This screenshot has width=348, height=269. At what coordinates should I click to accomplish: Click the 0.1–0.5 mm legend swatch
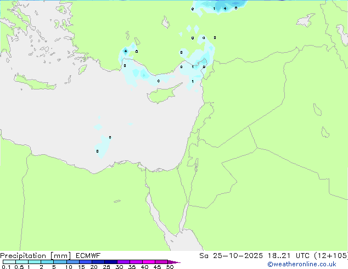pyautogui.click(x=9, y=262)
